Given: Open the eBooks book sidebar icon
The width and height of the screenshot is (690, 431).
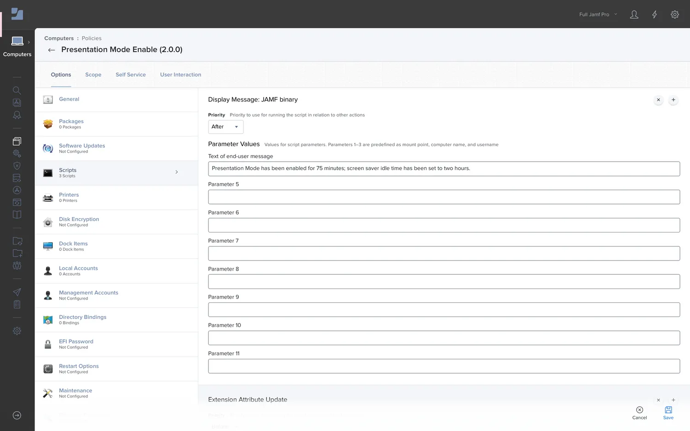Looking at the screenshot, I should pos(17,215).
